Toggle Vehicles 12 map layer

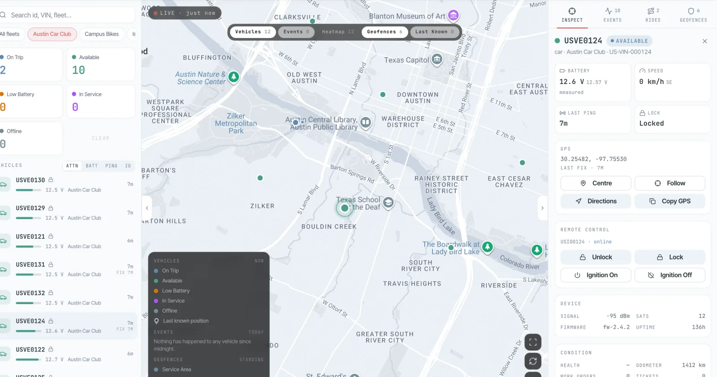click(253, 32)
